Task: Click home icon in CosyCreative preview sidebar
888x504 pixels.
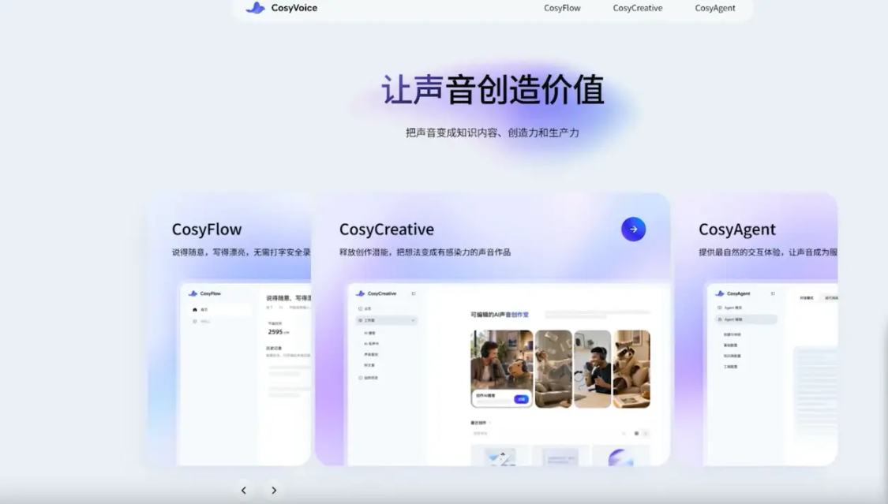Action: (360, 308)
